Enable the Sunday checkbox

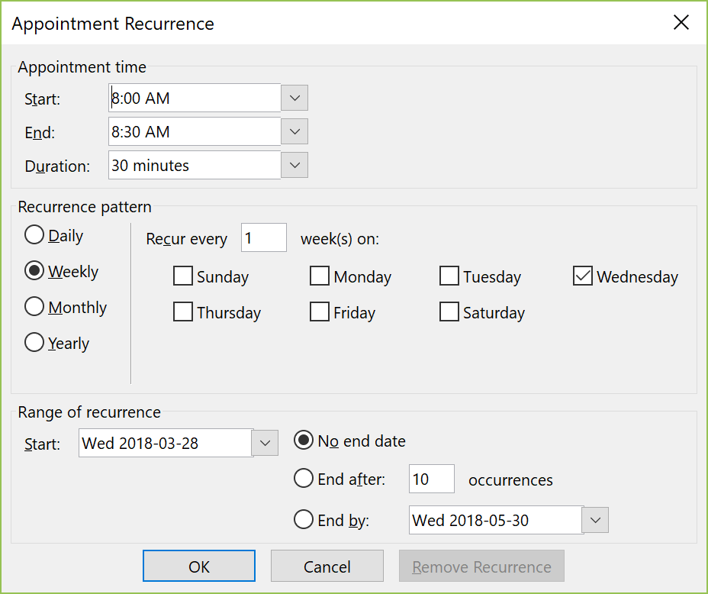(182, 276)
